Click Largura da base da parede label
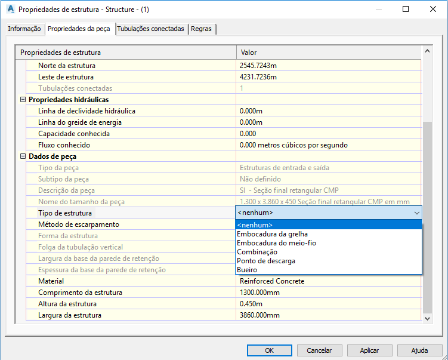This screenshot has width=448, height=360. coord(98,259)
